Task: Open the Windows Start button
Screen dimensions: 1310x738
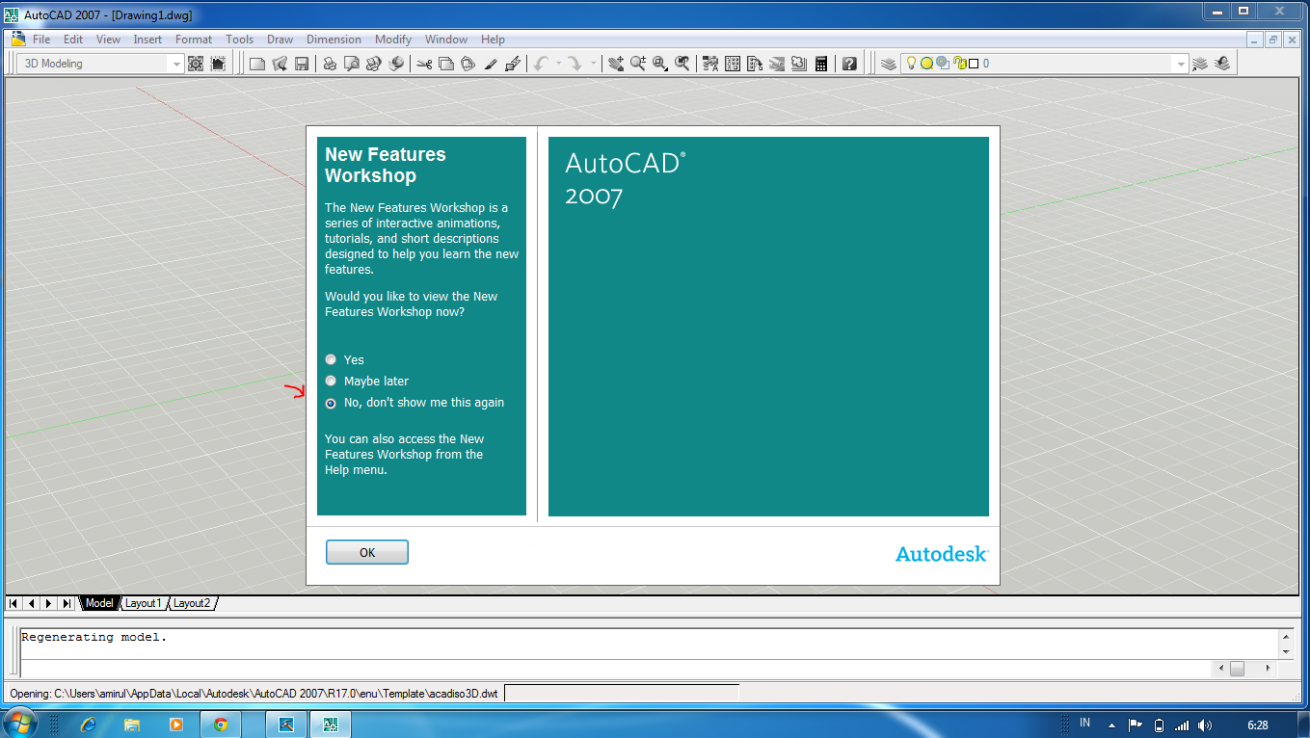Action: 20,724
